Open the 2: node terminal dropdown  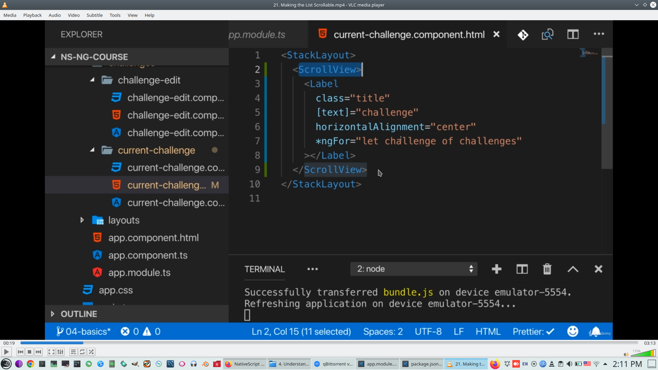click(414, 269)
